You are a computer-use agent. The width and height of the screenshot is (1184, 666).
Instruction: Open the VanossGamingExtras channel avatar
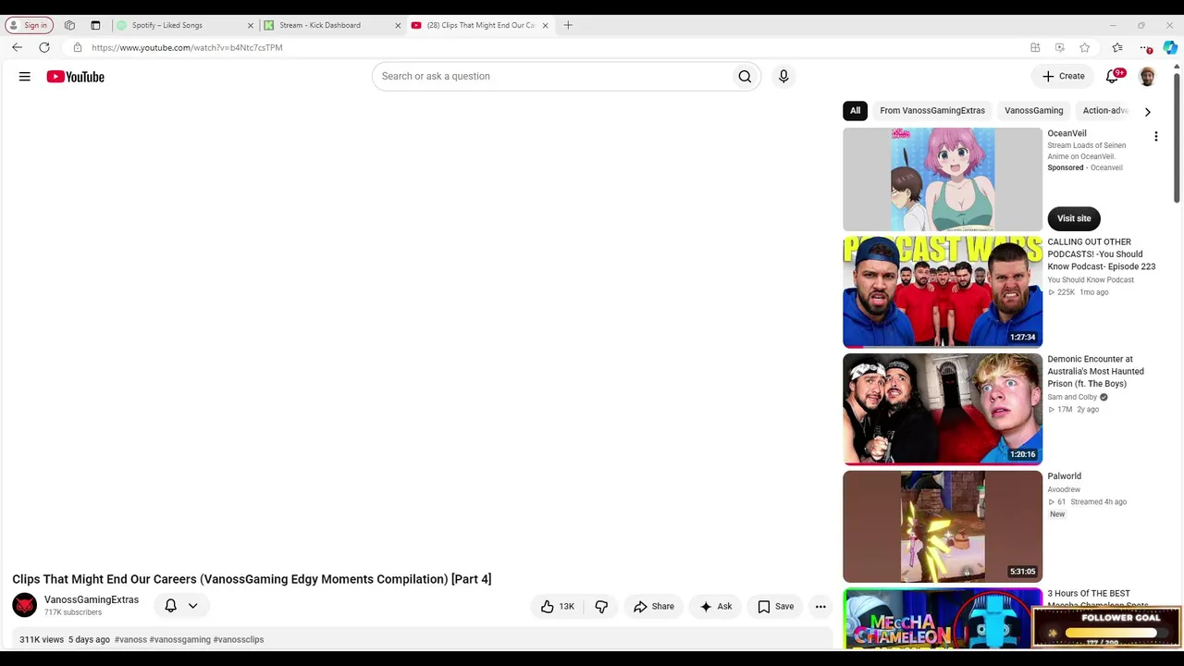click(x=25, y=606)
